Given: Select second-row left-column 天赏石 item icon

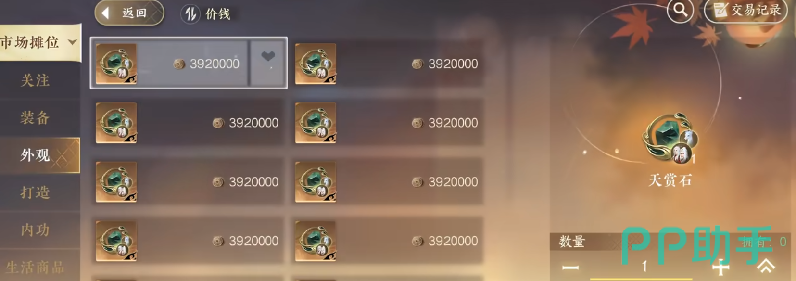Looking at the screenshot, I should (116, 123).
